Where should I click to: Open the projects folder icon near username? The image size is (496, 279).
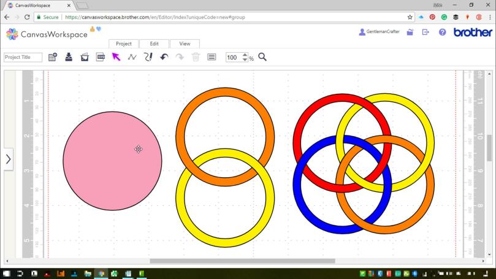click(x=410, y=32)
